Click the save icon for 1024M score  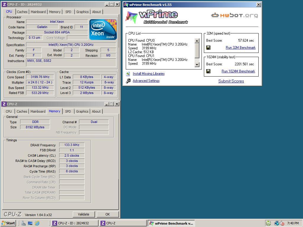tap(208, 72)
